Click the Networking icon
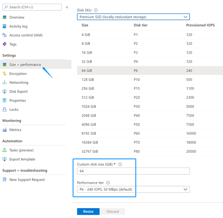This screenshot has height=218, width=223. coord(5,83)
